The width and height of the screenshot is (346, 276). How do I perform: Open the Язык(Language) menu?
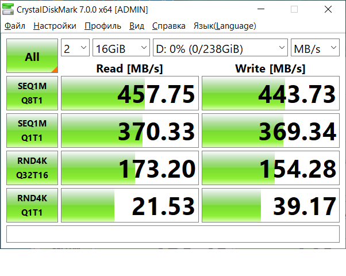click(x=225, y=26)
